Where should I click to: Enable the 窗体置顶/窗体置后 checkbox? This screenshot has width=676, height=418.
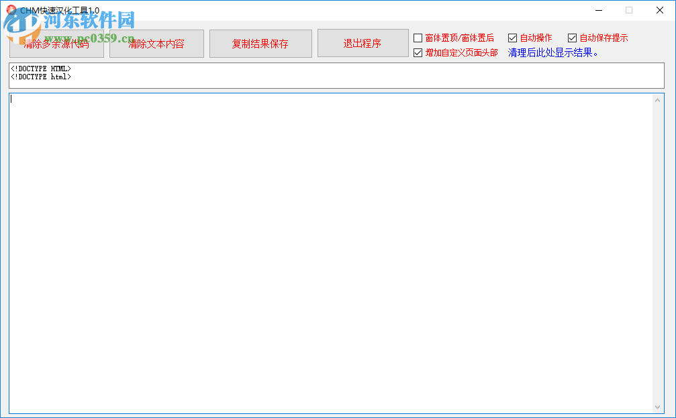[x=418, y=38]
